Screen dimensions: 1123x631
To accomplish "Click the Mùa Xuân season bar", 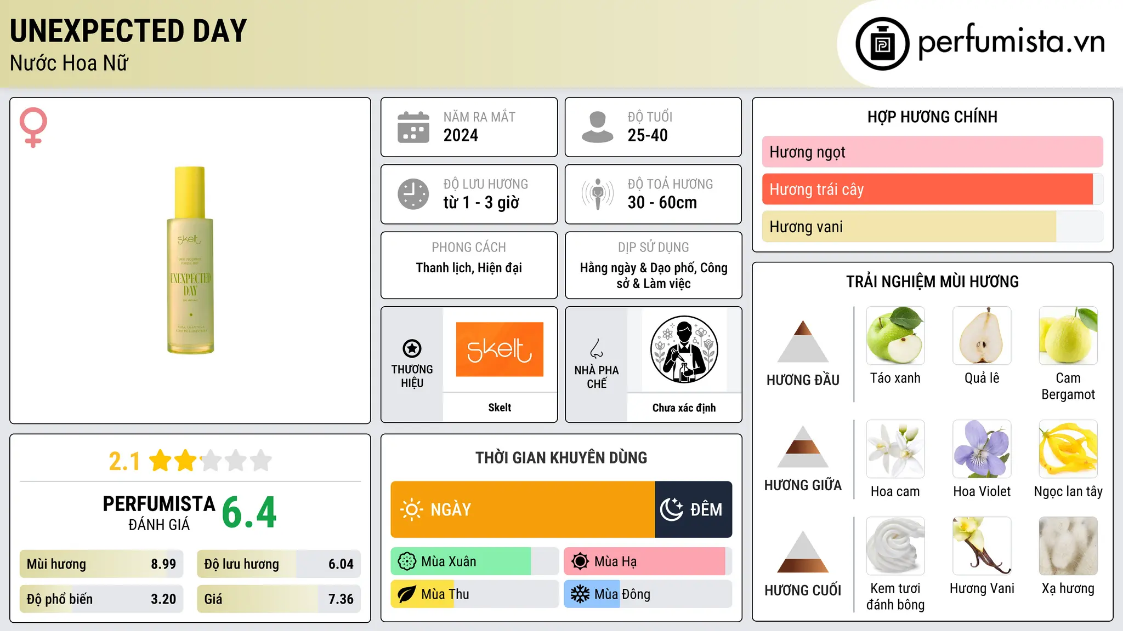I will point(475,561).
